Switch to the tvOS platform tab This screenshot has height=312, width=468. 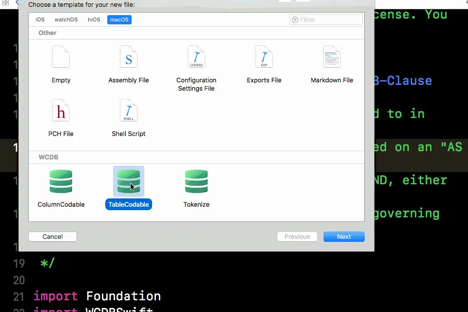point(94,19)
